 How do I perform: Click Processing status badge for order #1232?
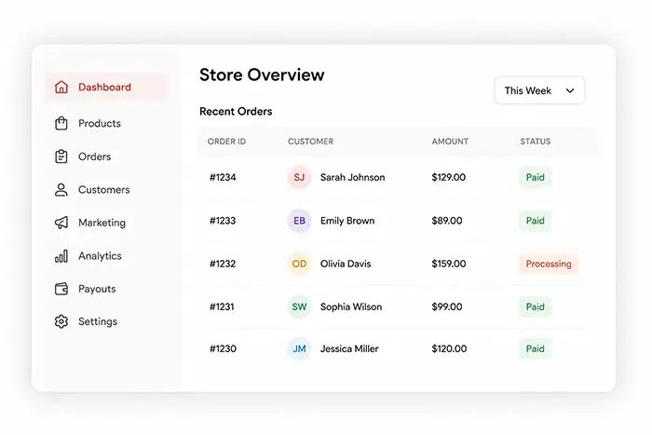point(549,264)
